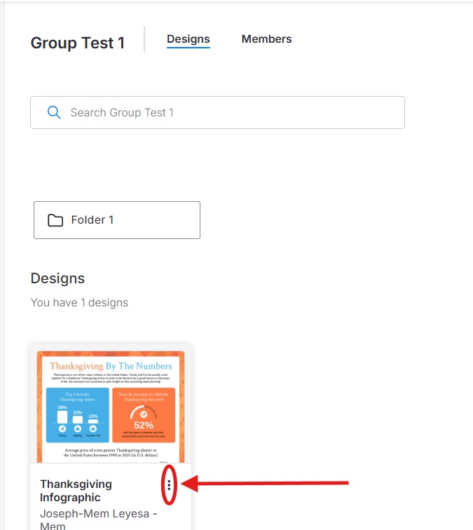This screenshot has height=530, width=473.
Task: Click the magnifying glass search icon
Action: (x=53, y=112)
